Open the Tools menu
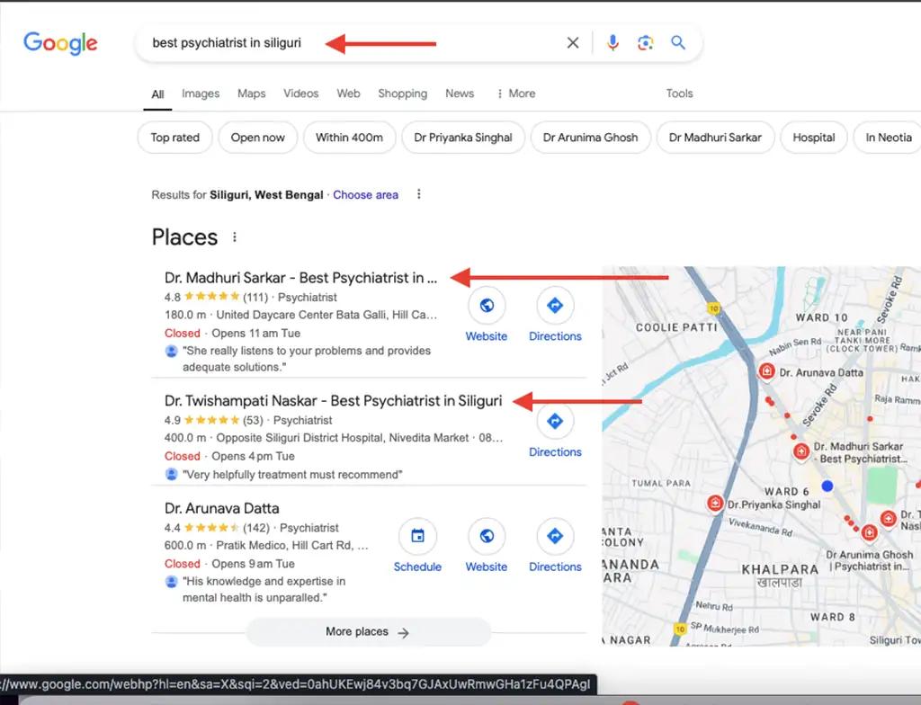The width and height of the screenshot is (921, 705). tap(679, 94)
